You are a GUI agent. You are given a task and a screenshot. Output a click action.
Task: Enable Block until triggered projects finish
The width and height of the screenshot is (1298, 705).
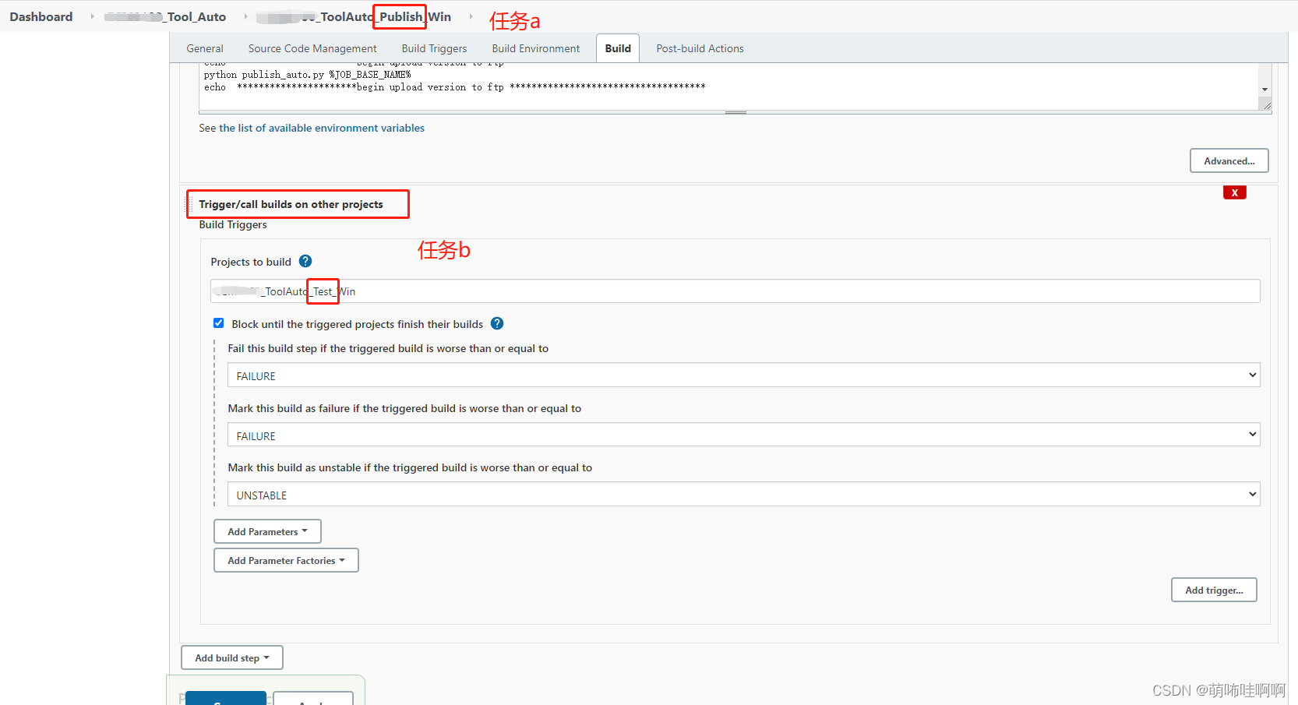218,323
